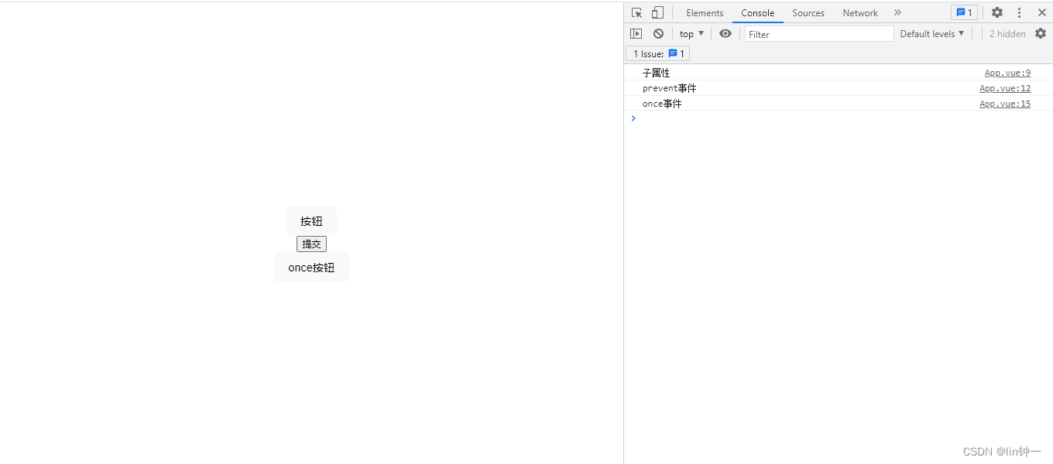Toggle the live expression eye icon
Image resolution: width=1053 pixels, height=464 pixels.
point(725,34)
